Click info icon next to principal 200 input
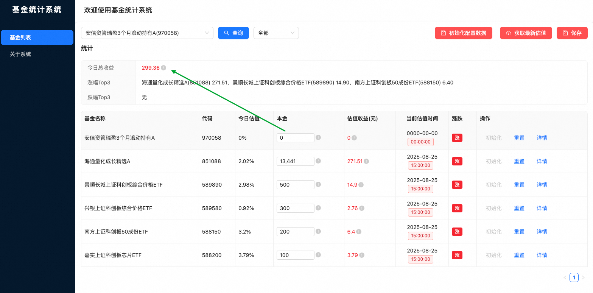Image resolution: width=593 pixels, height=293 pixels. pyautogui.click(x=318, y=231)
